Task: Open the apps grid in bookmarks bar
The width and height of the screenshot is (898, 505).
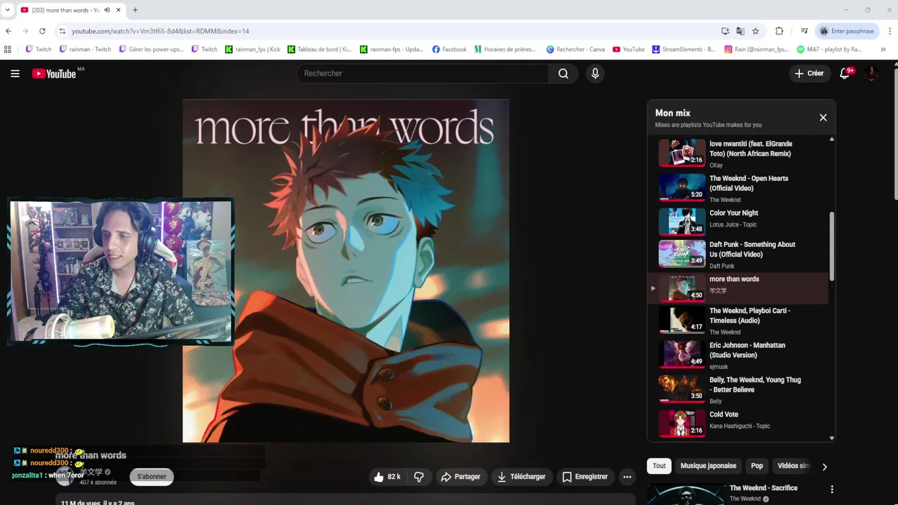Action: point(8,49)
